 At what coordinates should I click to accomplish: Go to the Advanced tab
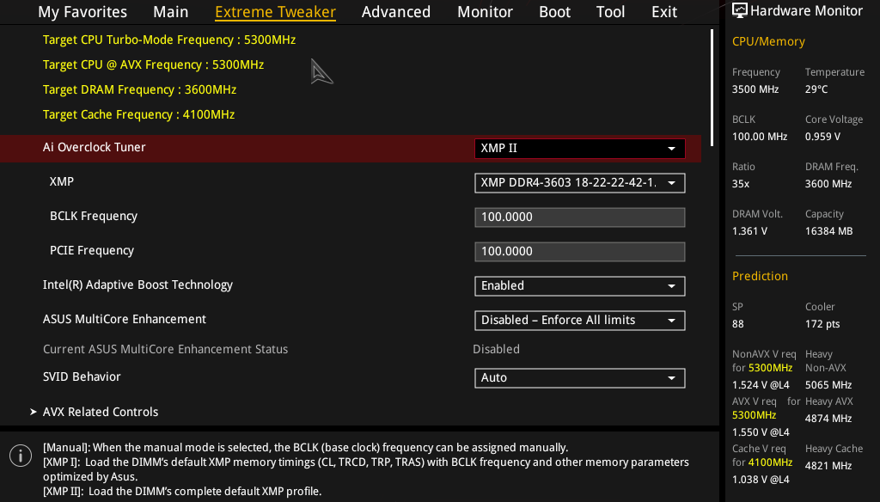[x=395, y=12]
